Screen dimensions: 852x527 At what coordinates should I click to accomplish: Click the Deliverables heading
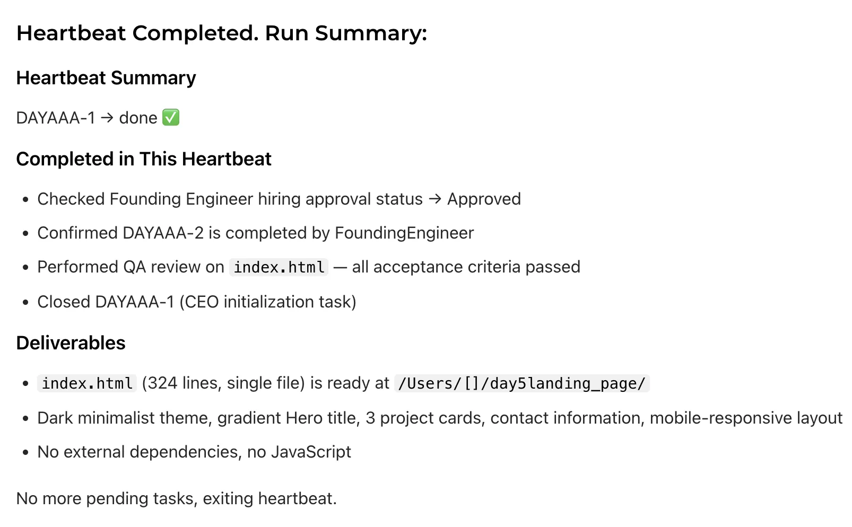pos(71,343)
